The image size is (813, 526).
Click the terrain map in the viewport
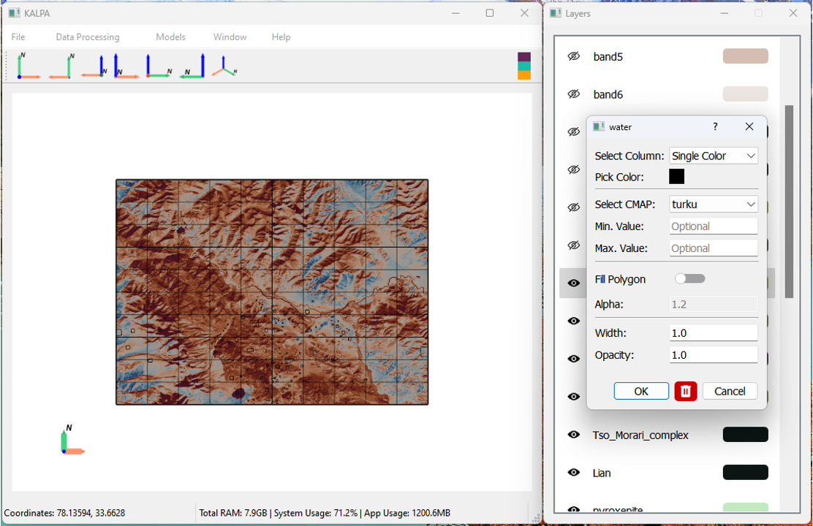click(x=272, y=291)
